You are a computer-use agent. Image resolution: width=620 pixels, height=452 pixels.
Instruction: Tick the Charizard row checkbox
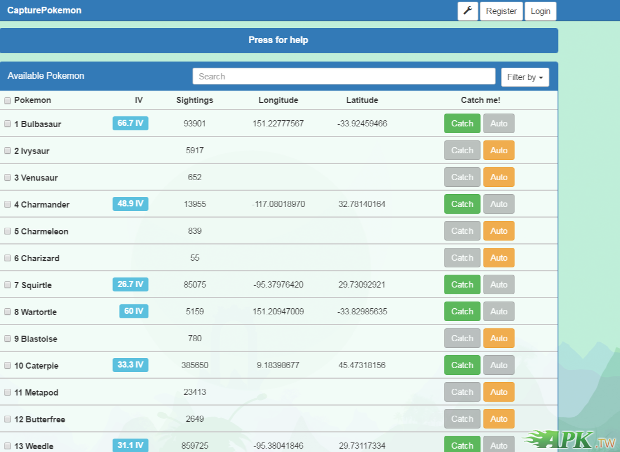(x=8, y=258)
